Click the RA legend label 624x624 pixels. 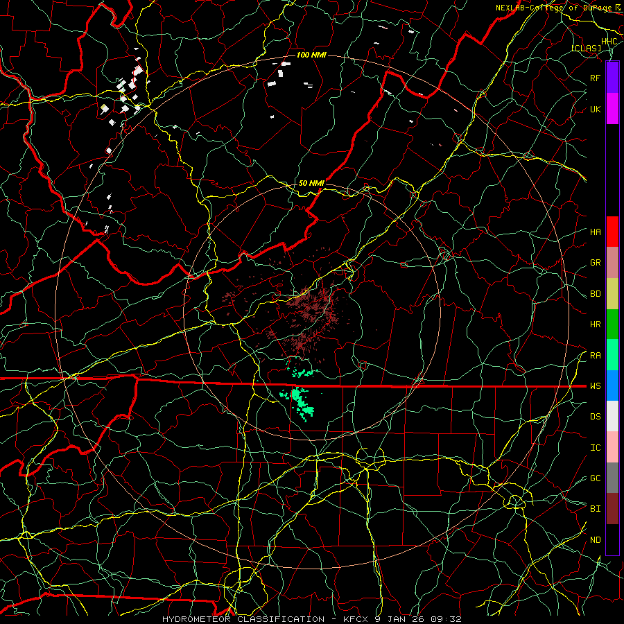pos(595,356)
